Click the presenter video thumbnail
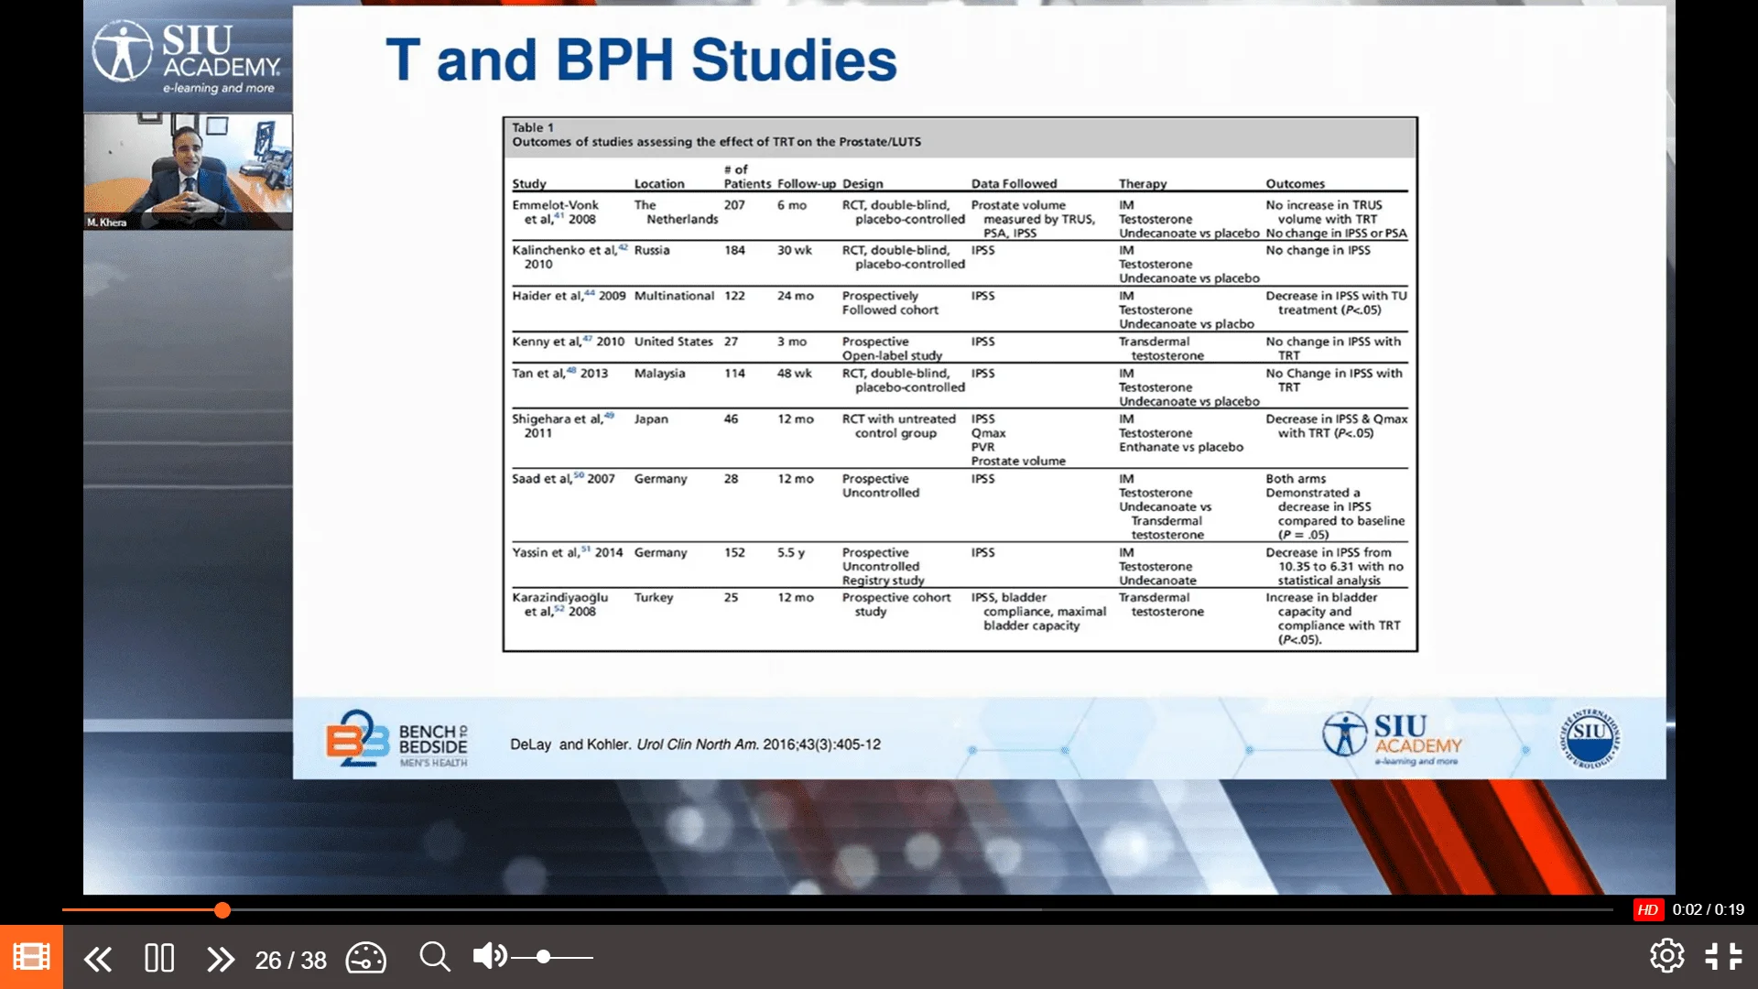This screenshot has height=989, width=1758. point(188,171)
